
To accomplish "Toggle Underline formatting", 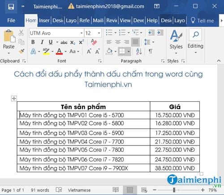I will point(51,42).
